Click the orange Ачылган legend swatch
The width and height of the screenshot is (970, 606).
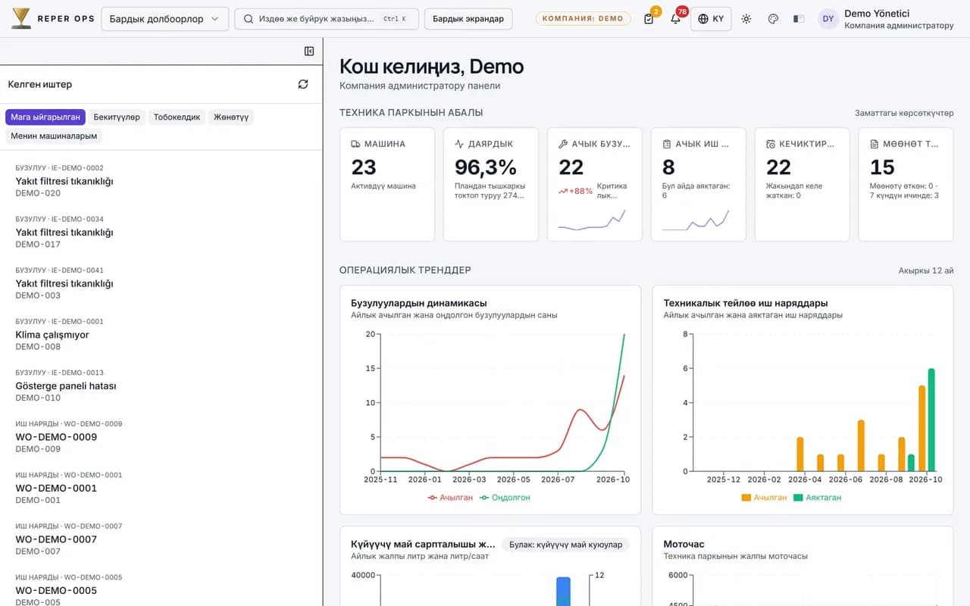746,498
